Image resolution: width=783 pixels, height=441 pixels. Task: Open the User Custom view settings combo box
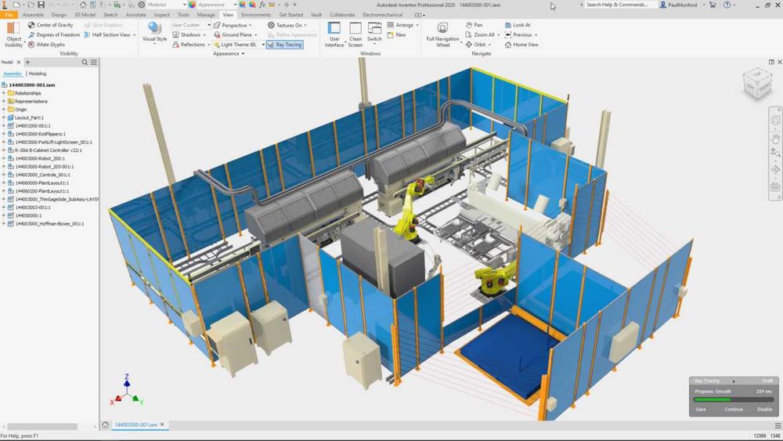coord(191,25)
